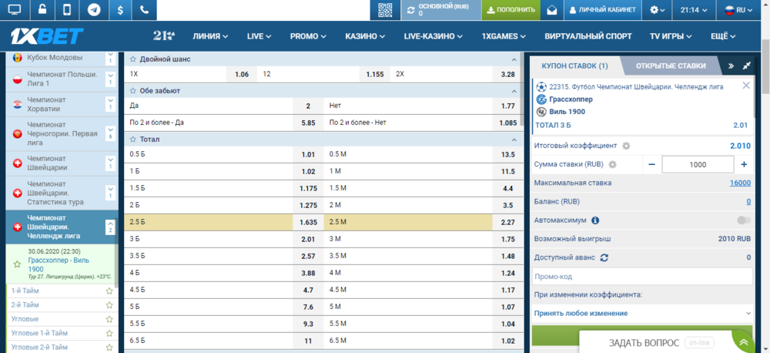770x353 pixels.
Task: Star the Угловые row
Action: [109, 319]
